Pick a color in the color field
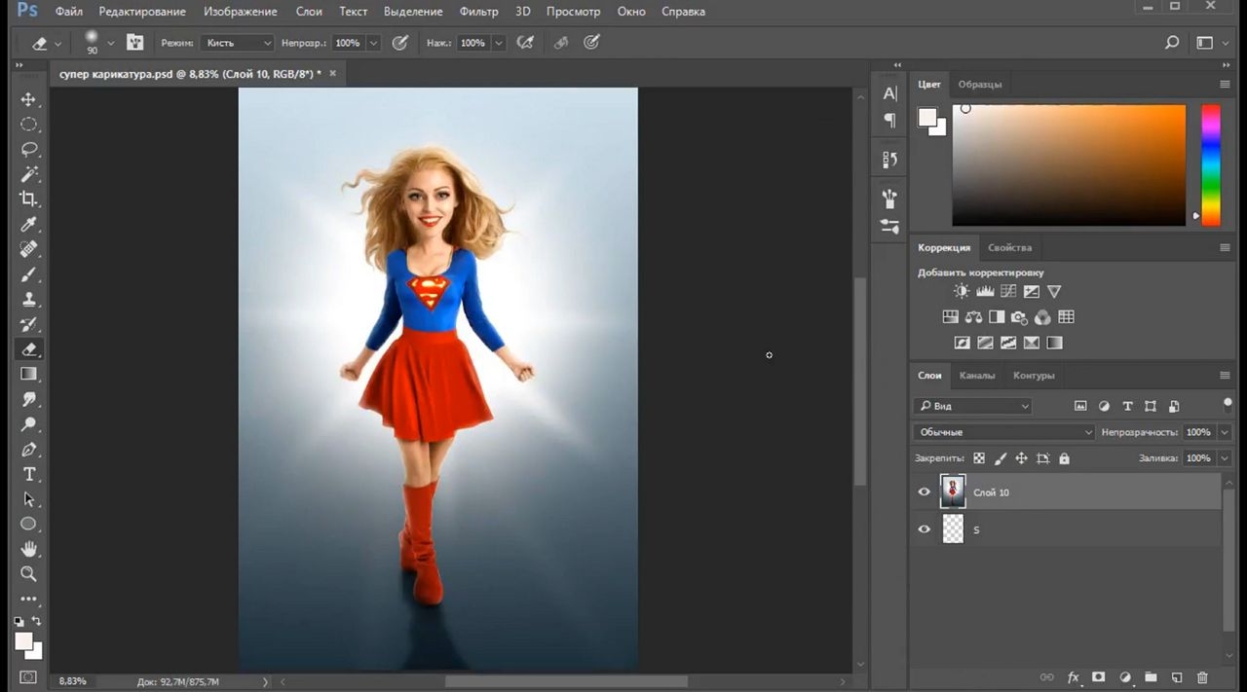This screenshot has width=1247, height=692. pyautogui.click(x=1069, y=164)
